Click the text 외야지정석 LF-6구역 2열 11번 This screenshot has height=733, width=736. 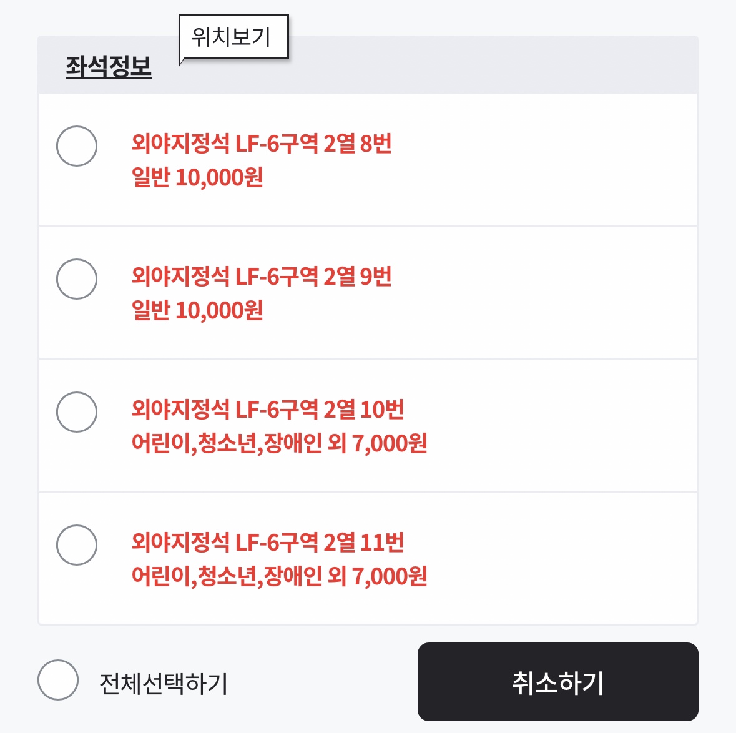click(267, 542)
